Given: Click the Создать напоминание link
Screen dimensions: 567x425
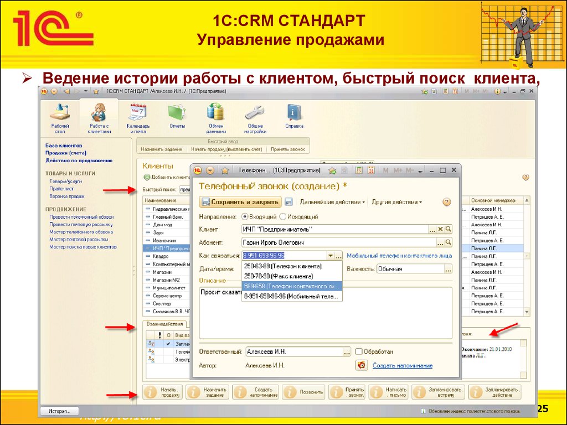Looking at the screenshot, I should 403,366.
